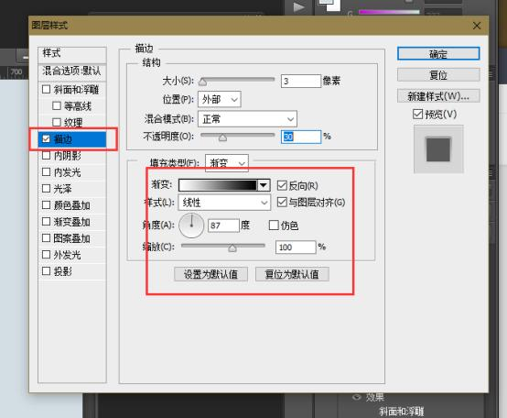Click the 效果 label in Layers panel
Screen dimensions: 507x418
click(x=375, y=397)
